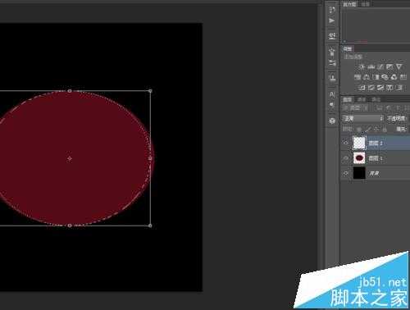Select the 图层 2 layer row
The height and width of the screenshot is (310, 410).
tap(376, 143)
